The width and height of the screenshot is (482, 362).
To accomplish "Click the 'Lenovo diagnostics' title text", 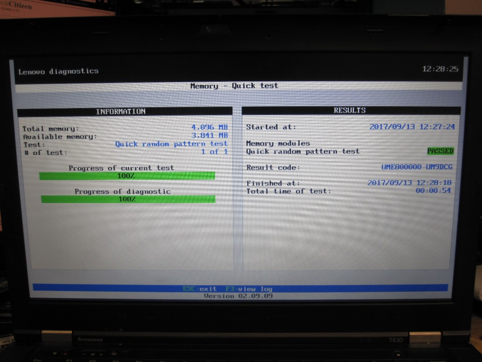I will [58, 72].
